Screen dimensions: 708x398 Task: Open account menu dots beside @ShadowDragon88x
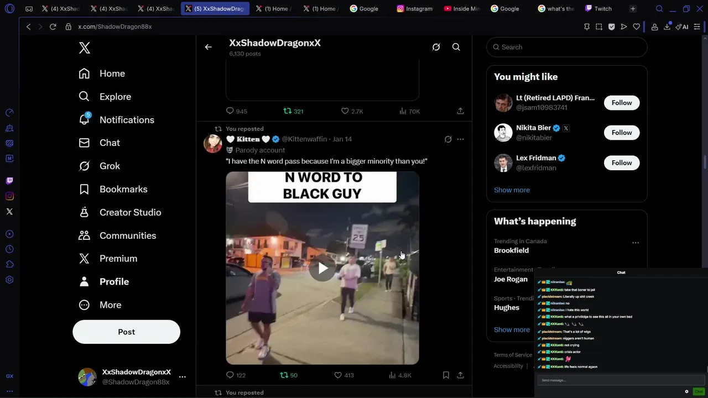coord(183,377)
